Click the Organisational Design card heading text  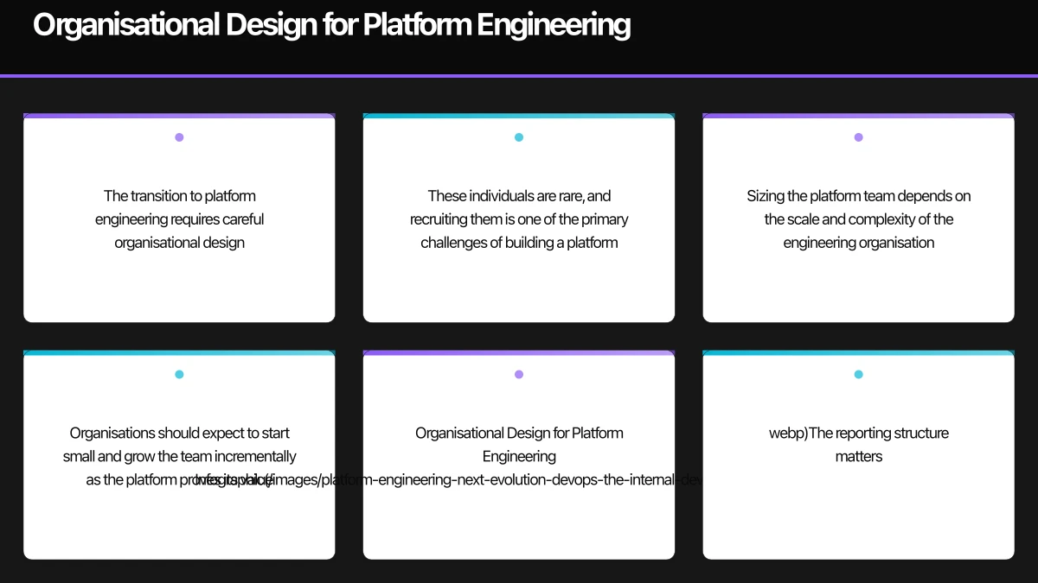pos(519,444)
